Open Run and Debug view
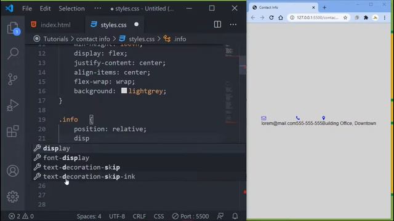The height and width of the screenshot is (221, 394). [12, 105]
